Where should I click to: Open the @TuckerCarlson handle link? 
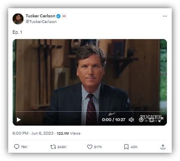[41, 22]
